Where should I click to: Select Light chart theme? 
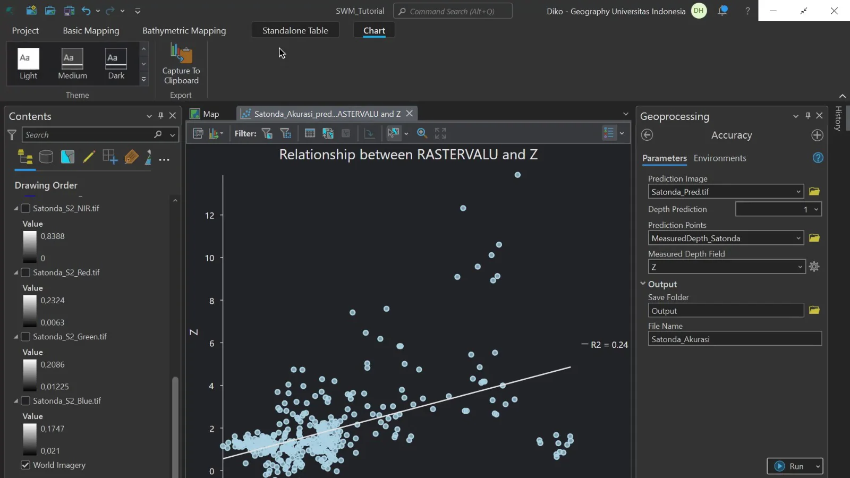coord(29,64)
